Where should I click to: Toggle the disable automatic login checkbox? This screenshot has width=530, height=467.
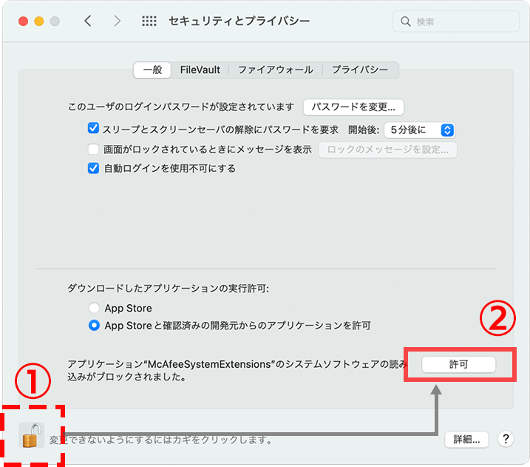pos(93,168)
